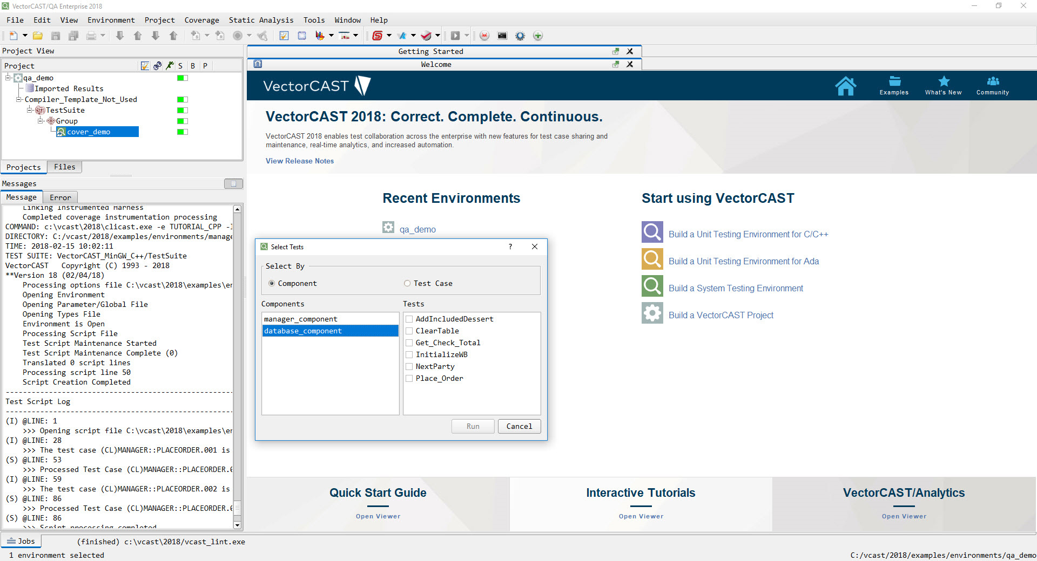Screen dimensions: 1037x561
Task: Click the gray play/execute toolbar icon
Action: [455, 36]
